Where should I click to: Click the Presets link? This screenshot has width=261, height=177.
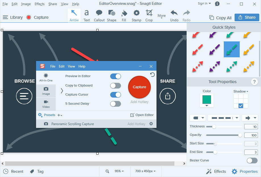[50, 115]
